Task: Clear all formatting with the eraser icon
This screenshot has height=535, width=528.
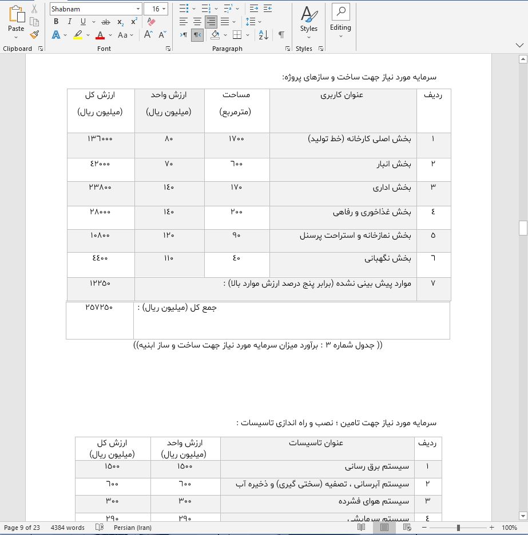Action: click(151, 22)
